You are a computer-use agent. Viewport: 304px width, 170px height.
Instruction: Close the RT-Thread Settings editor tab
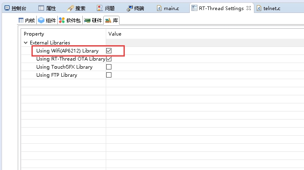pos(249,8)
